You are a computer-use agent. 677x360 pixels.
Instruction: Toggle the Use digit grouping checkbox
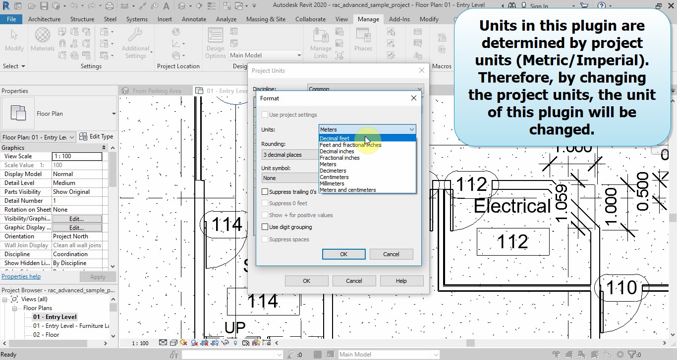tap(265, 227)
